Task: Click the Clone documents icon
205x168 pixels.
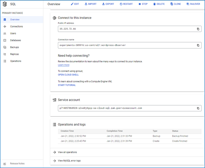Action: coord(172,4)
